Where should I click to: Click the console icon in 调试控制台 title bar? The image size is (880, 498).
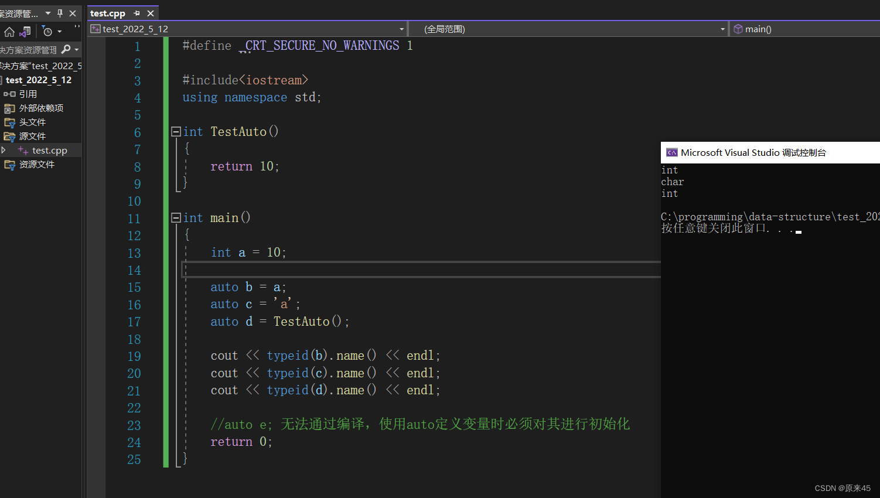[671, 152]
